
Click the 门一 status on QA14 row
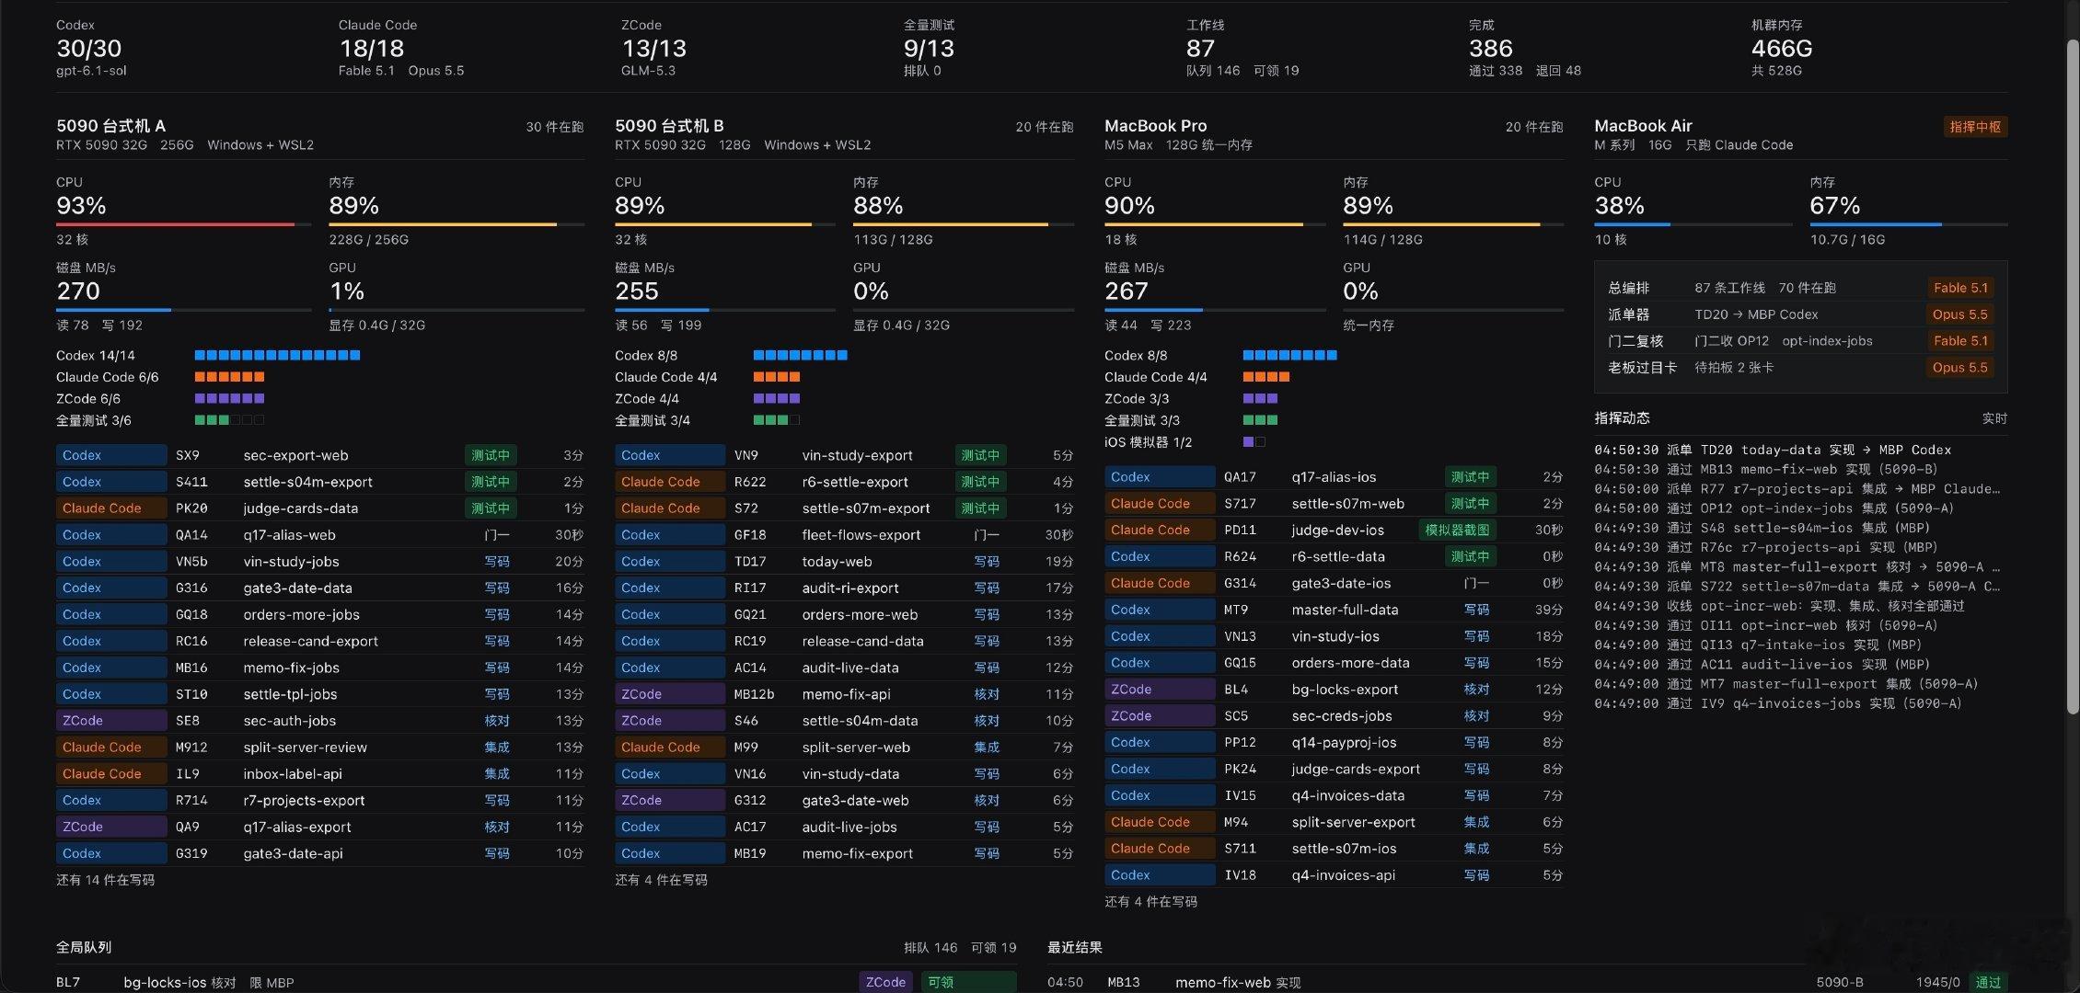click(x=497, y=535)
